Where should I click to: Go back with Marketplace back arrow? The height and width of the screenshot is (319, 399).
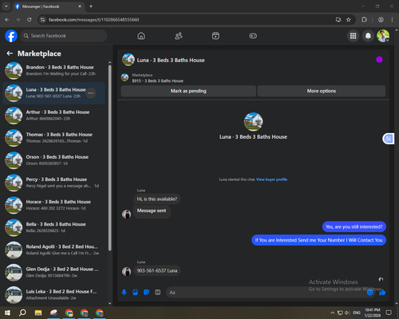tap(10, 53)
